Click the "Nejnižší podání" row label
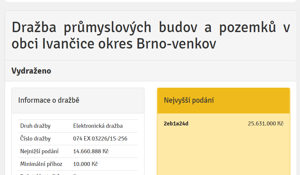300x175 pixels. coord(39,151)
